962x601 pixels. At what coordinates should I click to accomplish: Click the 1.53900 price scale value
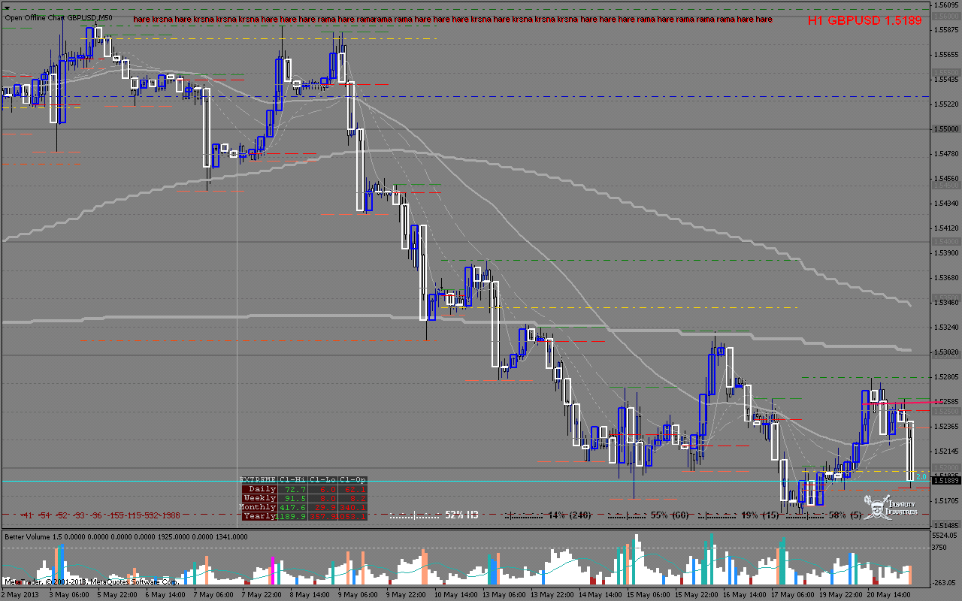coord(945,252)
